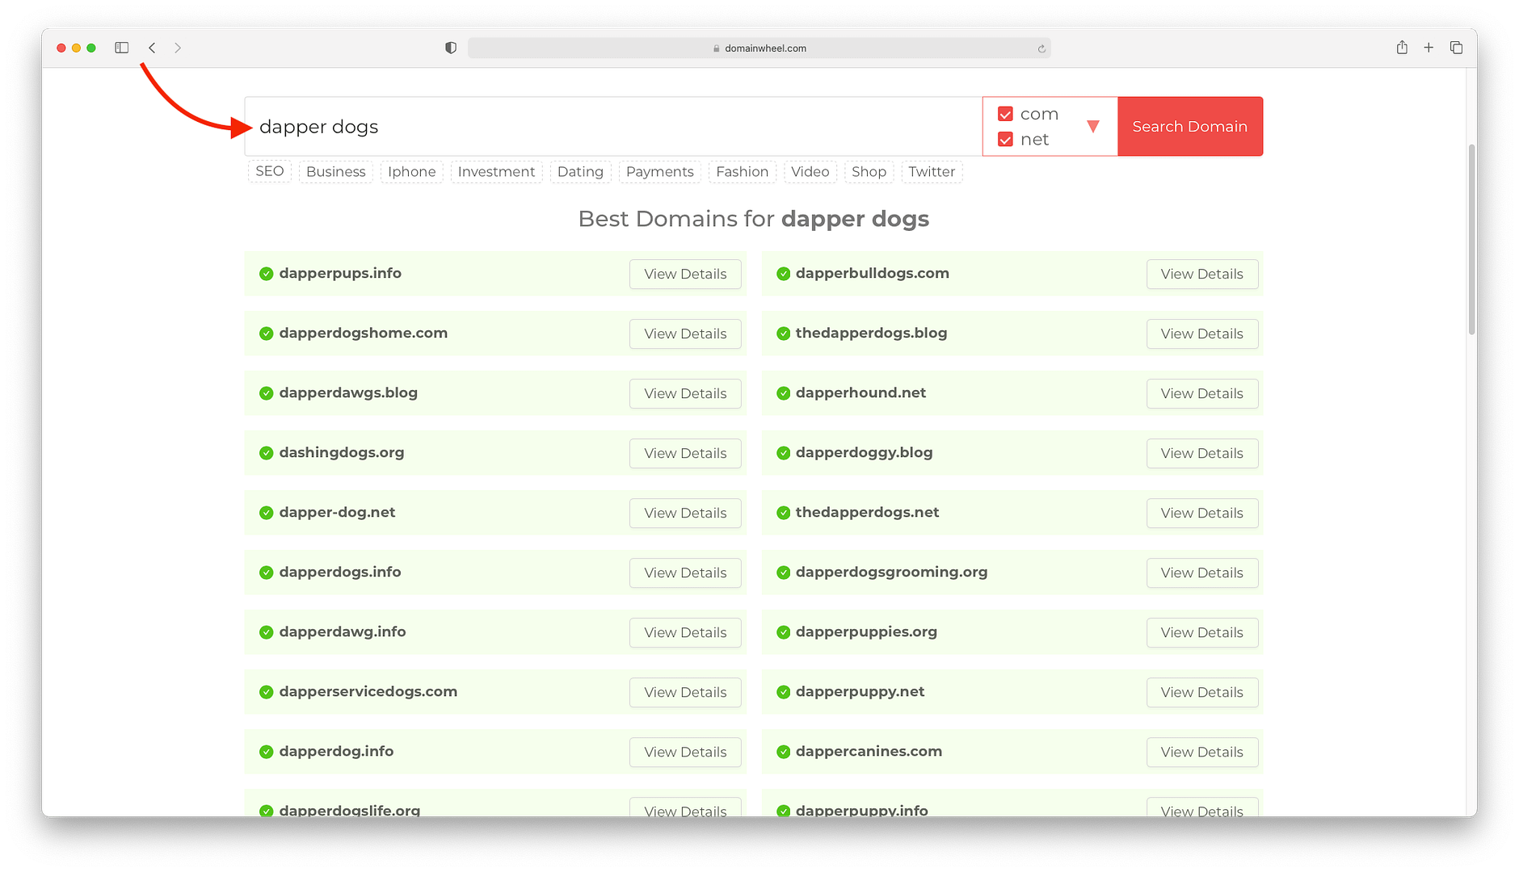Viewport: 1519px width, 872px height.
Task: Uncheck the com extension checkbox
Action: click(1005, 114)
